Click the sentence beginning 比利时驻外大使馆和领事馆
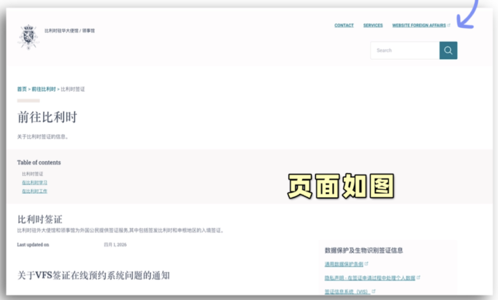 click(121, 231)
